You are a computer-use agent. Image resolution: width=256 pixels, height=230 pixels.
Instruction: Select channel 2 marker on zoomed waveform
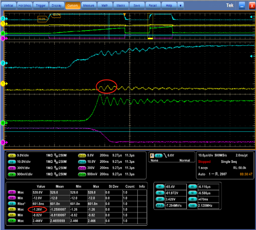point(3,63)
